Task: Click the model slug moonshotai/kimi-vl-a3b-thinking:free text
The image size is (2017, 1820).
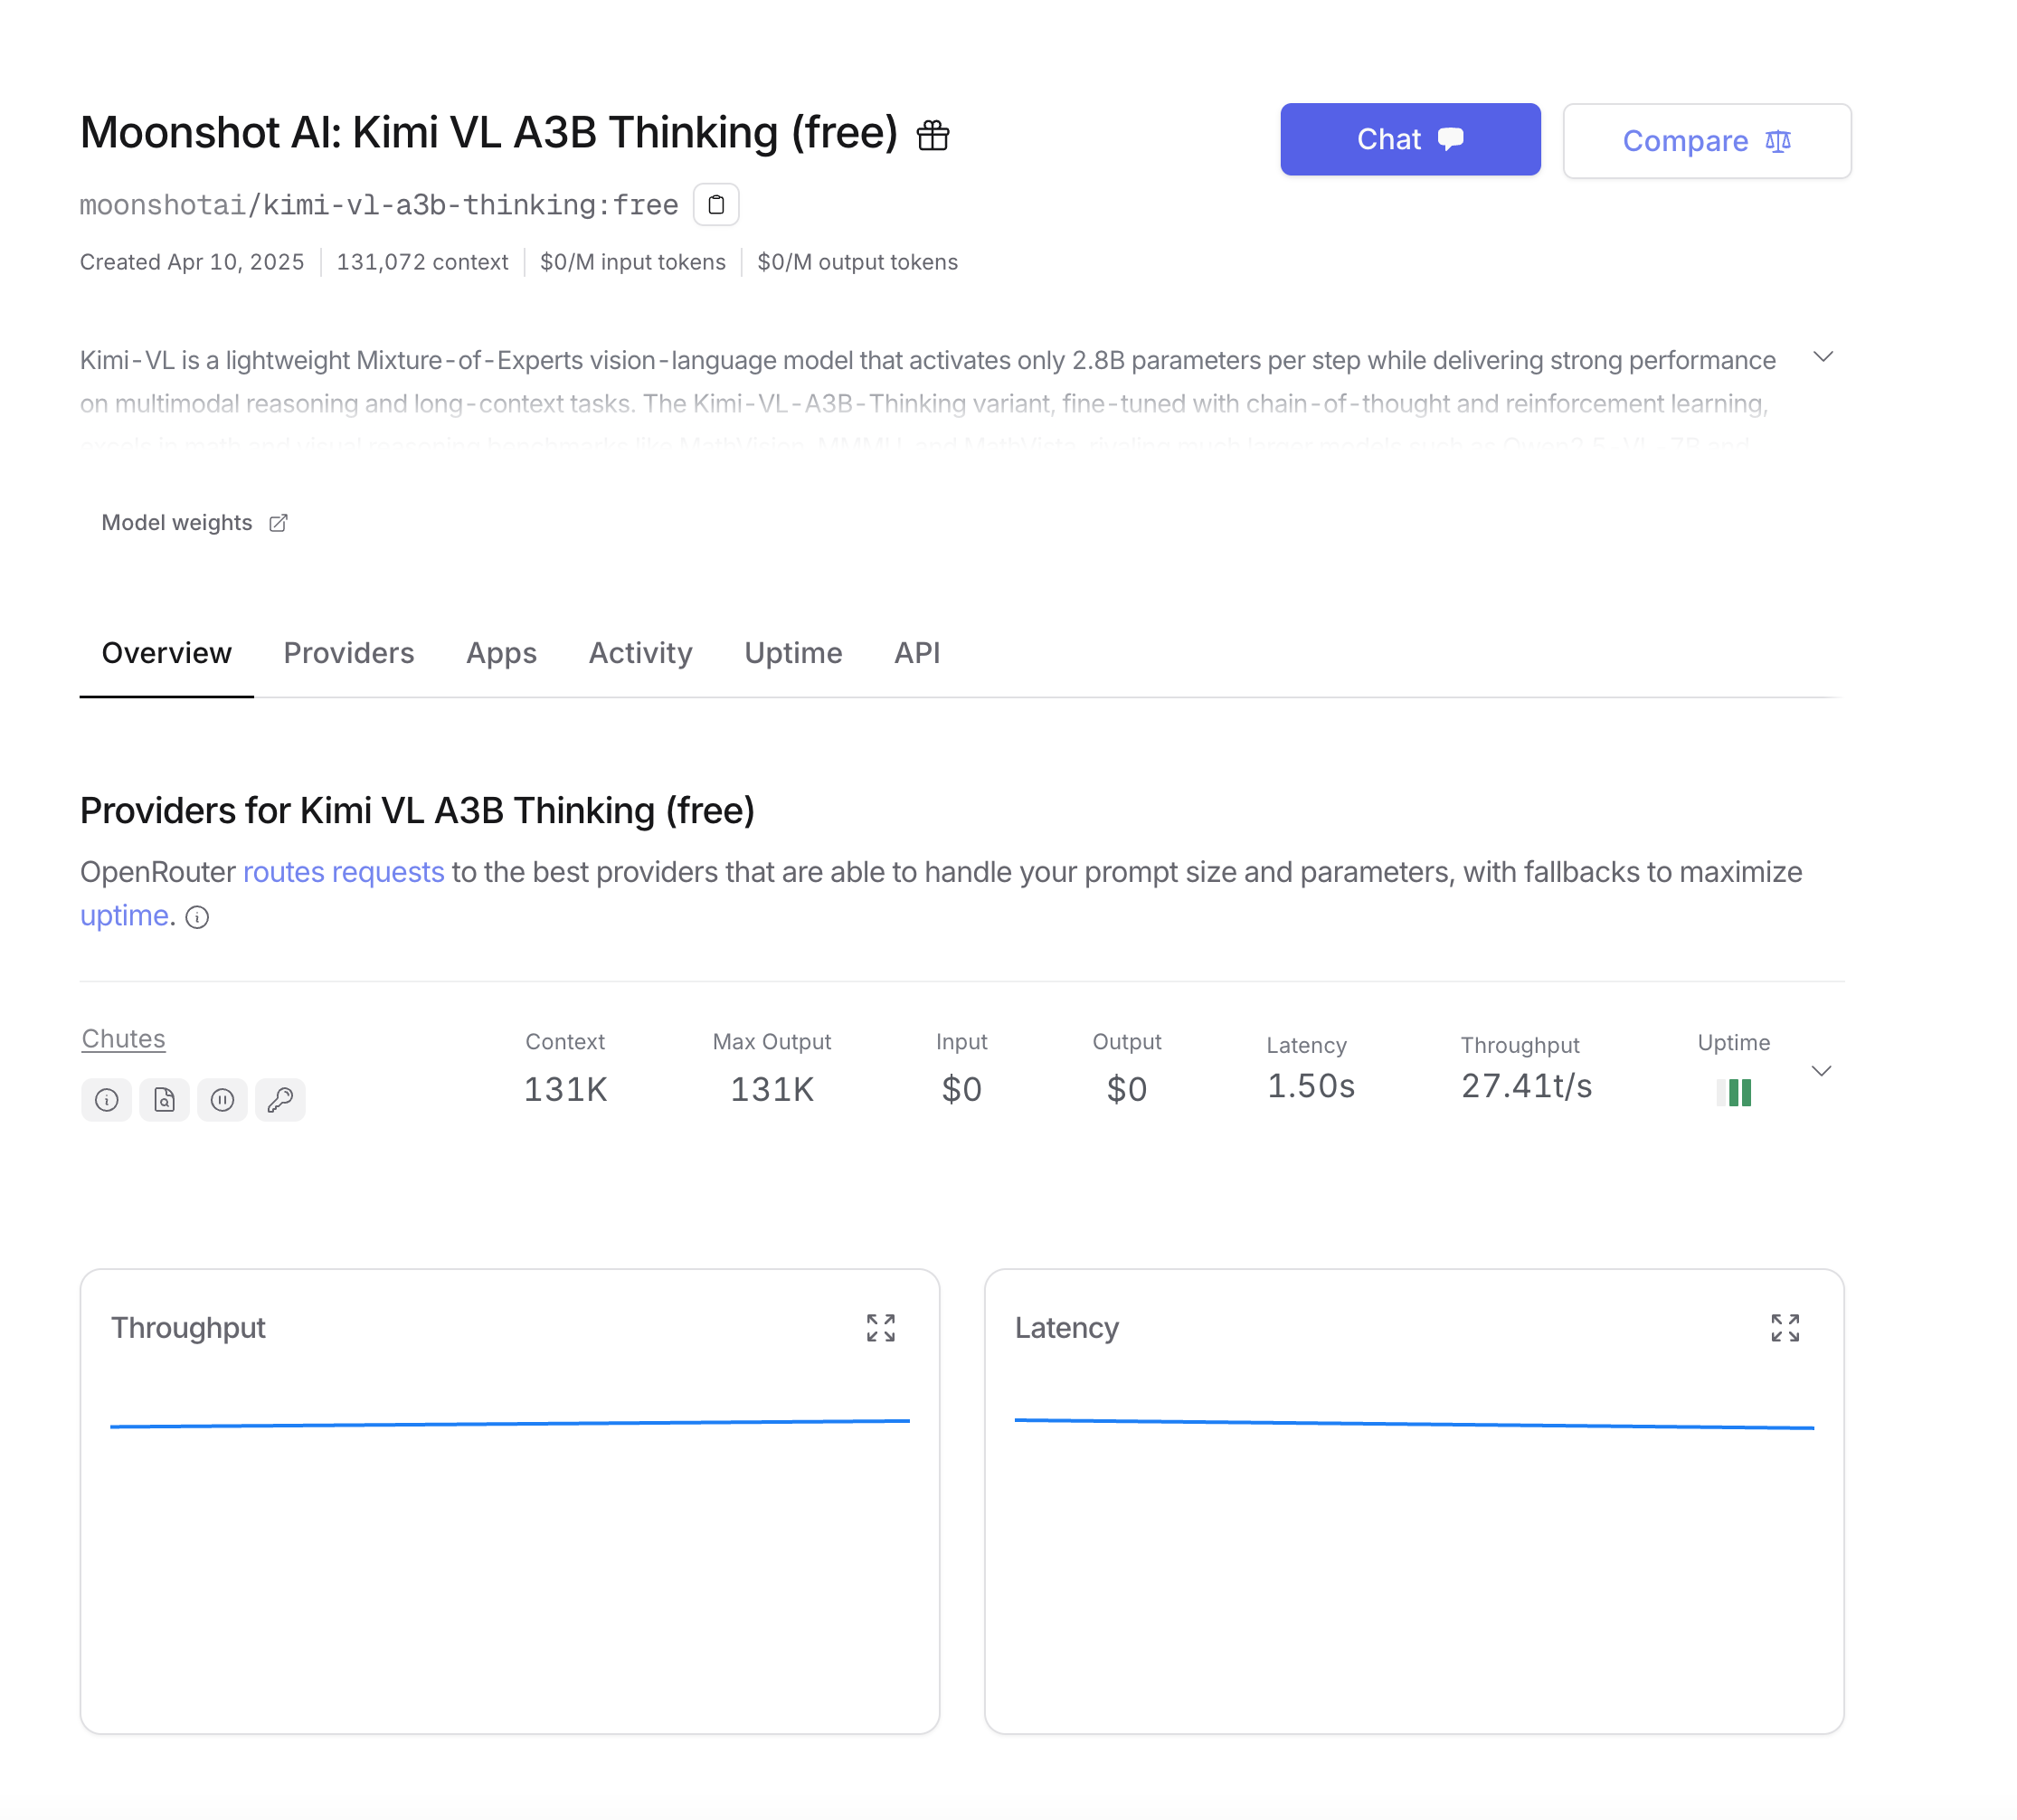Action: tap(379, 205)
